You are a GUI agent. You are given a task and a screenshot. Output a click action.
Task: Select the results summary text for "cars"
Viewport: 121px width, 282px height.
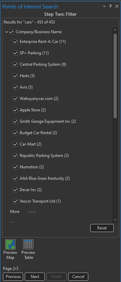(29, 22)
